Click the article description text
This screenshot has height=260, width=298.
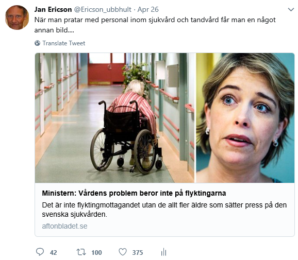(164, 210)
